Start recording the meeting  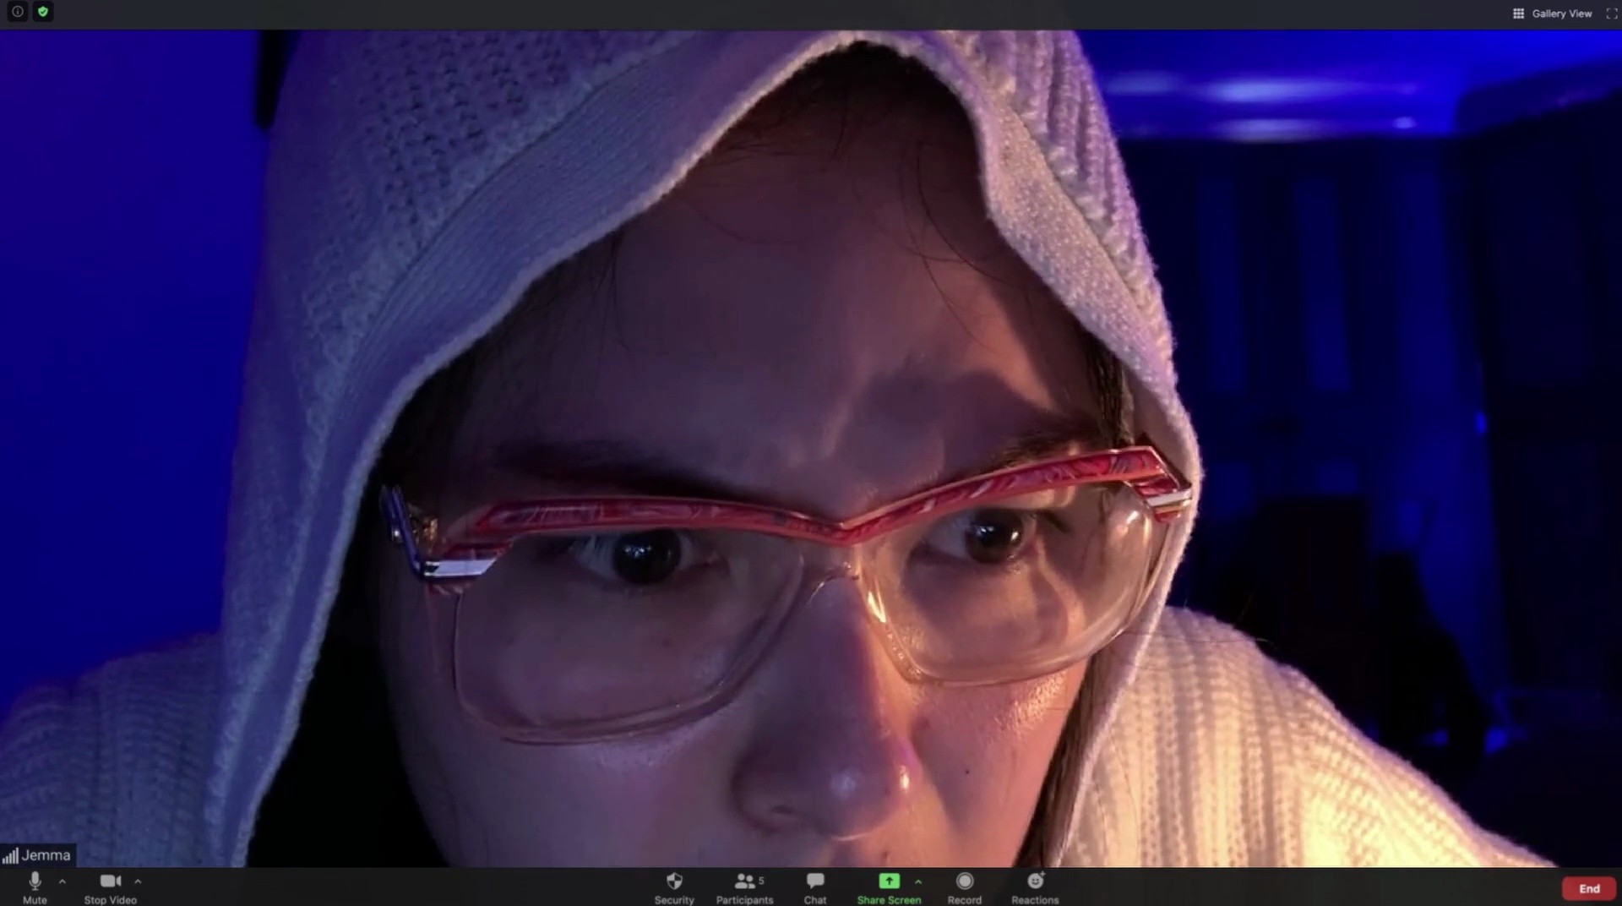click(x=965, y=887)
